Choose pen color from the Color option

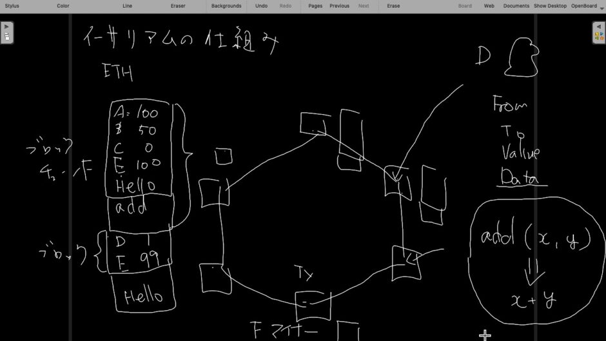pos(63,6)
